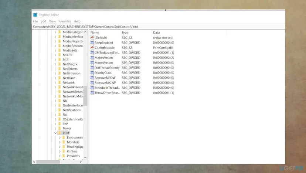
Task: Click the MinorVersion DWORD icon
Action: click(x=92, y=63)
